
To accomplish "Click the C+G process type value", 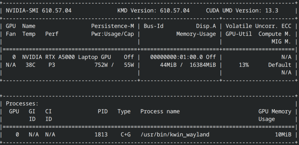I will pos(126,135).
